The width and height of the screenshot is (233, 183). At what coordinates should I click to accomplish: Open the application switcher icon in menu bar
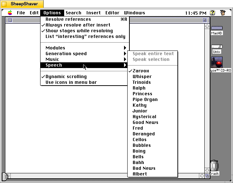tap(223, 13)
